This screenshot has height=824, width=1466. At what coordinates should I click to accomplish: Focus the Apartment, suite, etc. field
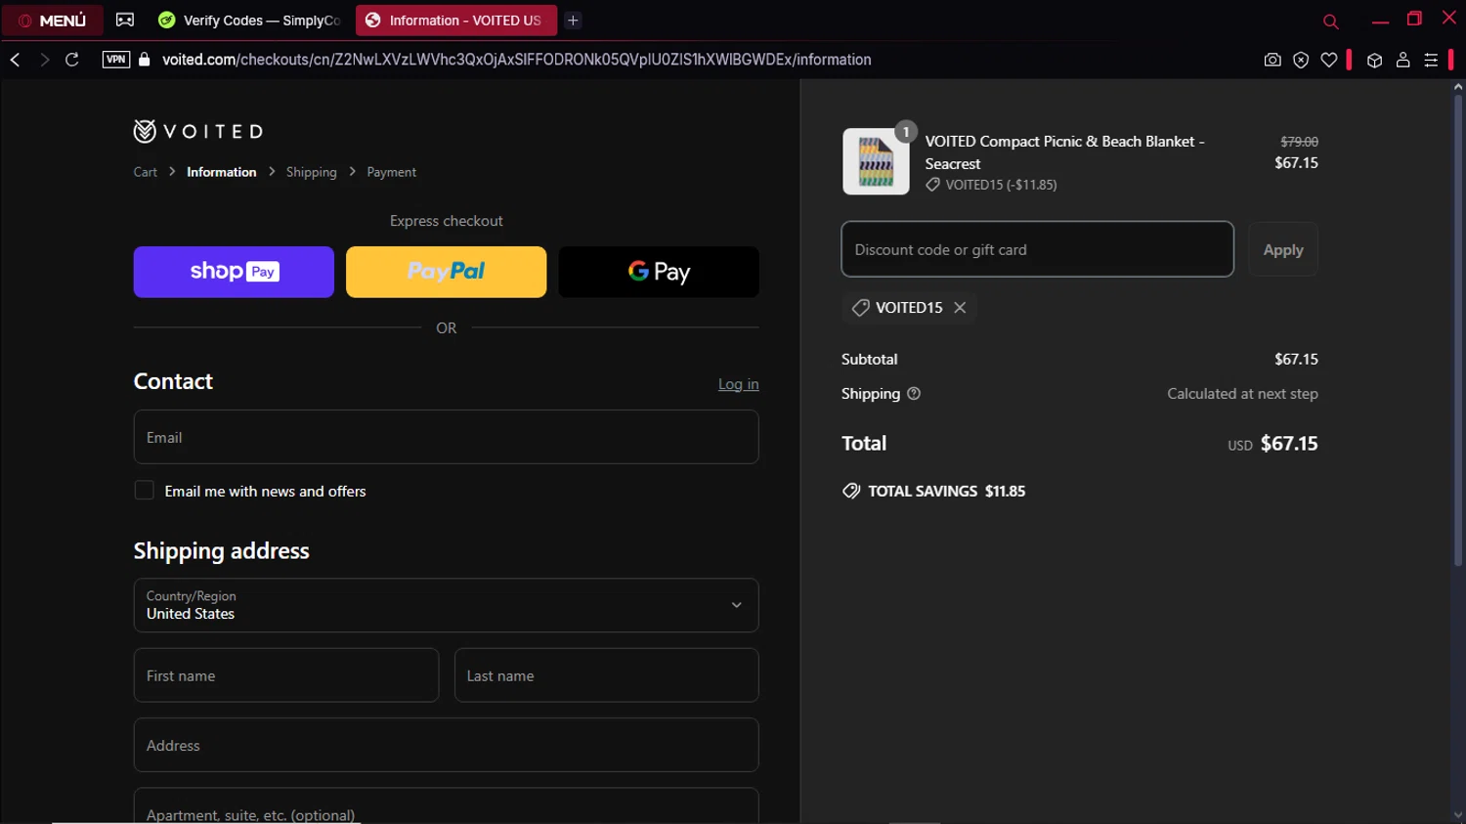446,806
